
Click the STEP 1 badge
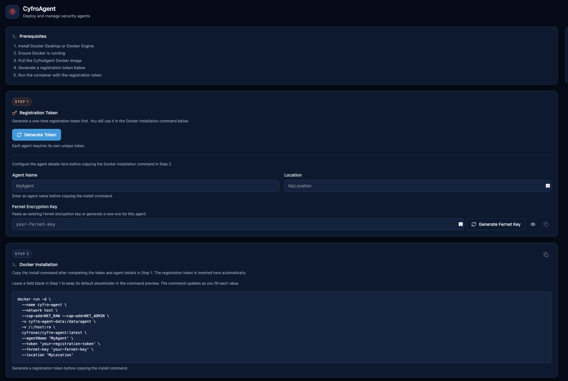pyautogui.click(x=22, y=102)
